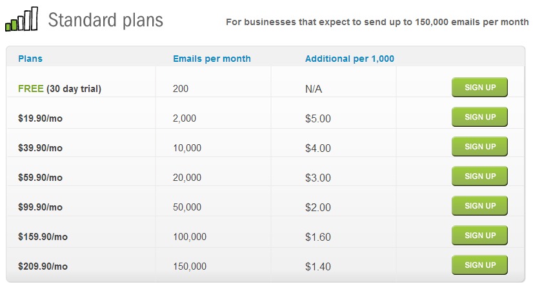The height and width of the screenshot is (289, 533).
Task: Click the $3.00 additional cost cell
Action: [317, 178]
